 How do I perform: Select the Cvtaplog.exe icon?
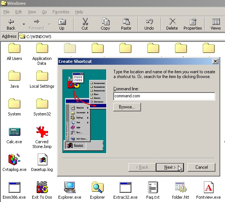click(x=14, y=162)
